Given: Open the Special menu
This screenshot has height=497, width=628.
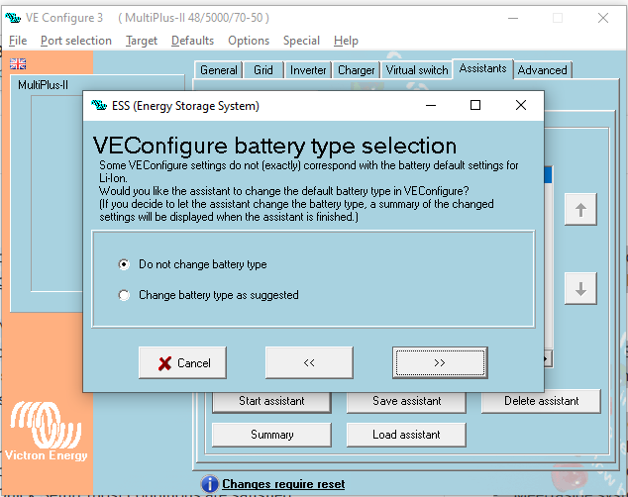Looking at the screenshot, I should [x=301, y=41].
